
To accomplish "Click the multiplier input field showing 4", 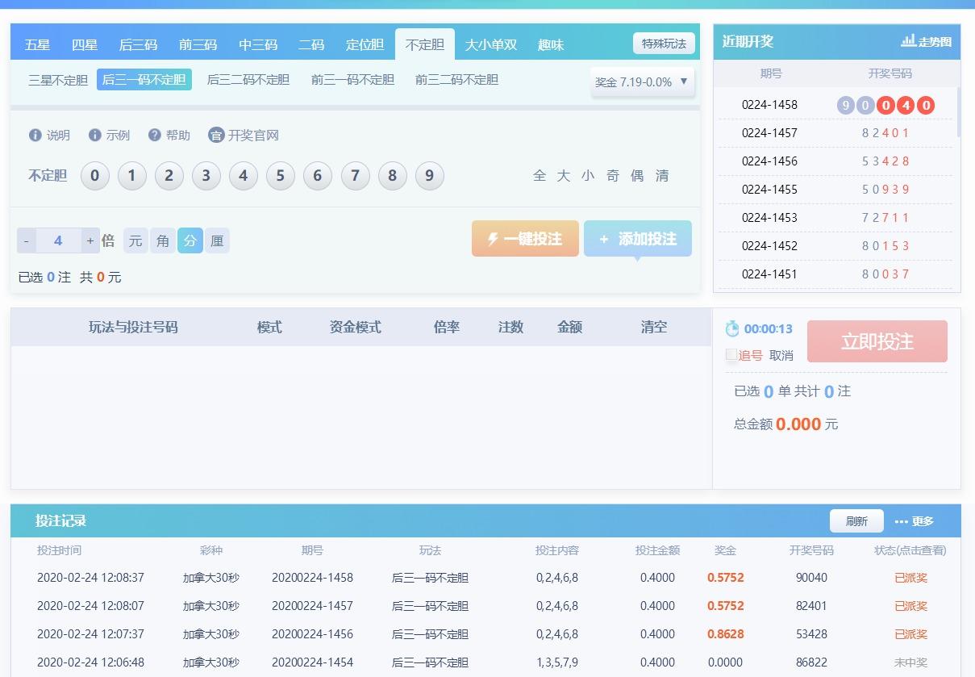I will click(x=58, y=240).
